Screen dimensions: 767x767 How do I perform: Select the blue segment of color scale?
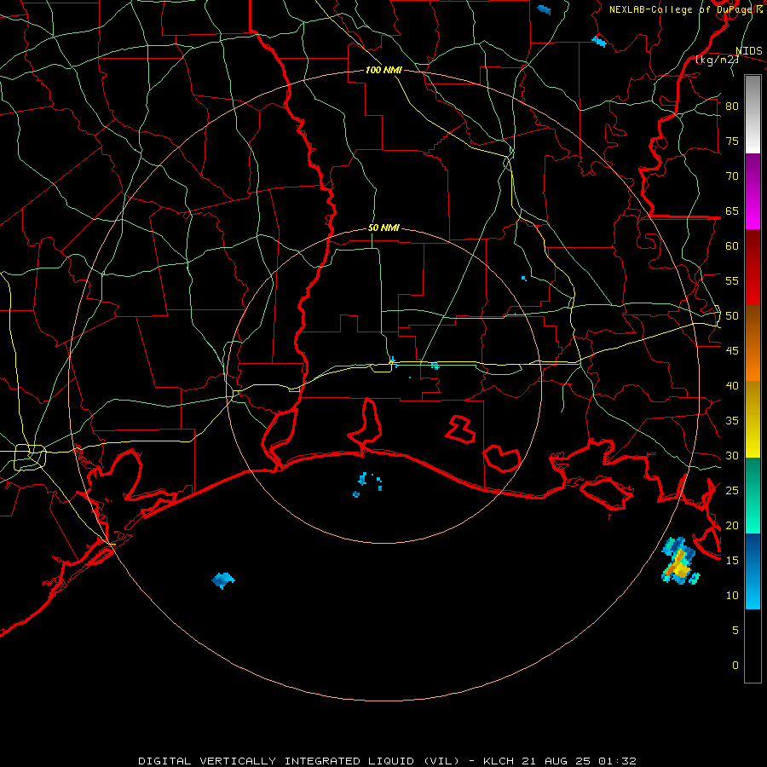pyautogui.click(x=753, y=571)
